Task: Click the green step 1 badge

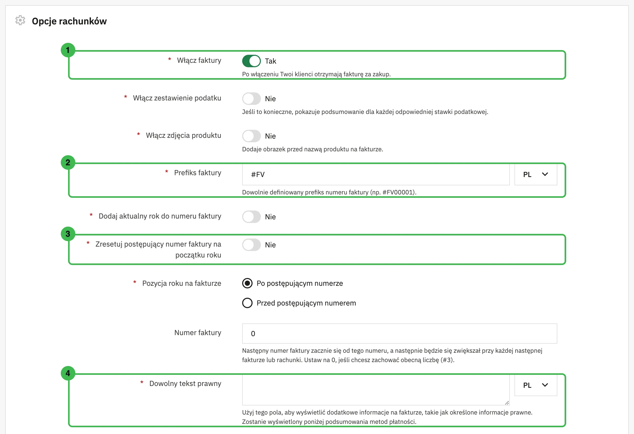Action: tap(68, 50)
